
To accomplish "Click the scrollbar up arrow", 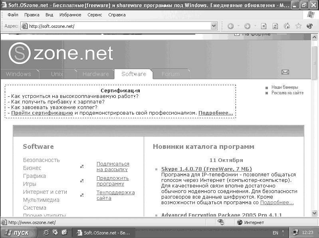I will point(314,37).
